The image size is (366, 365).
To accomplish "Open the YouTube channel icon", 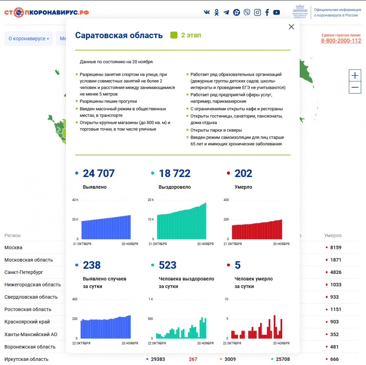I will [277, 12].
